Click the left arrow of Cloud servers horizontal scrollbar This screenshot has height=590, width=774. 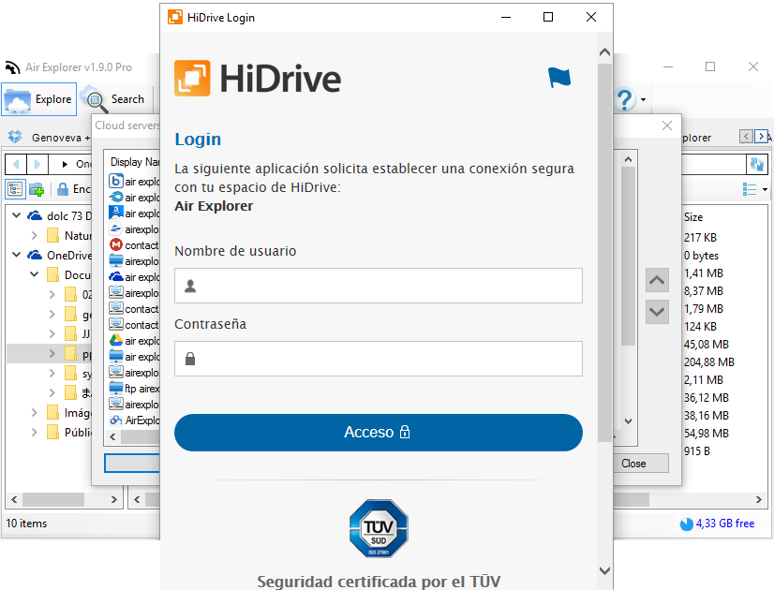click(113, 436)
